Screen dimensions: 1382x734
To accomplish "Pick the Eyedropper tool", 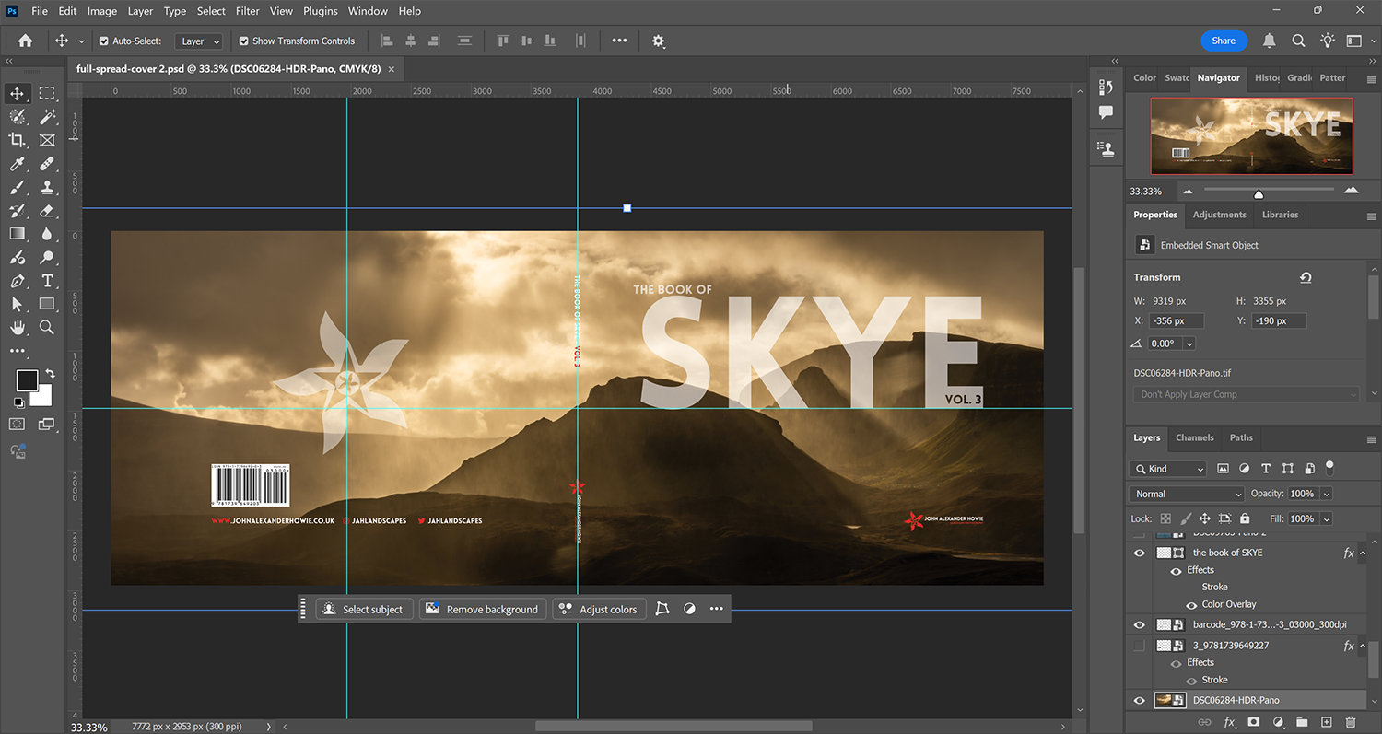I will [17, 164].
